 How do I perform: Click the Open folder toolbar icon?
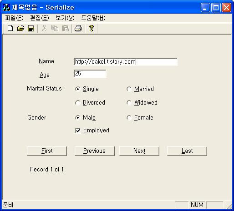coord(20,28)
